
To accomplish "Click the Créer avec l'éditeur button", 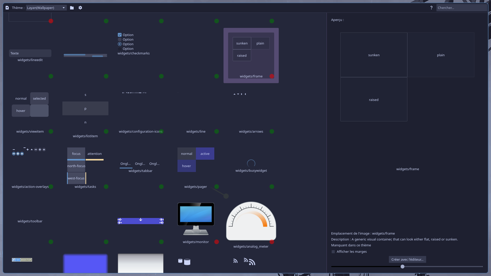I will click(x=407, y=259).
